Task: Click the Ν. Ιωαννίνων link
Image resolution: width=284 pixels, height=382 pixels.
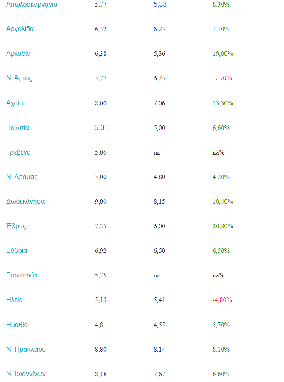Action: coord(26,374)
